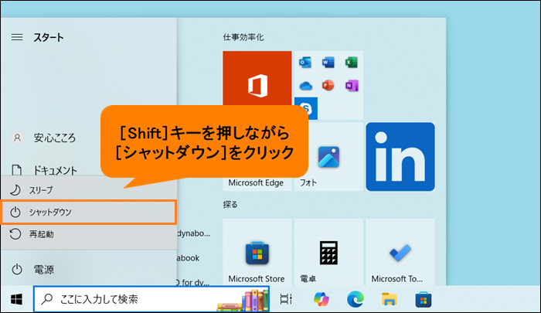
Task: Launch Word from the Office group
Action: (328, 63)
